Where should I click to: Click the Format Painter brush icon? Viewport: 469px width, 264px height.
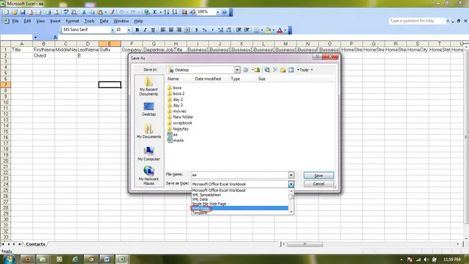(x=111, y=12)
